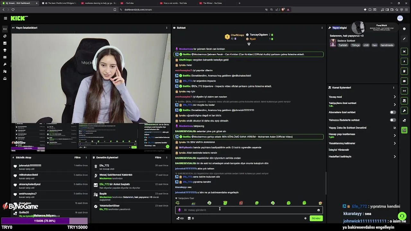411x231 pixels.
Task: Switch to 'nosferatu dancing to lady ga ga' tab
Action: [x=98, y=3]
